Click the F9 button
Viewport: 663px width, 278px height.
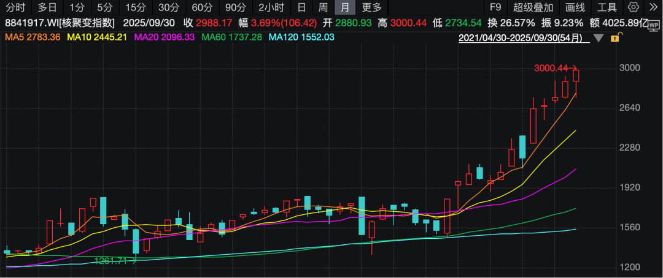[x=495, y=7]
